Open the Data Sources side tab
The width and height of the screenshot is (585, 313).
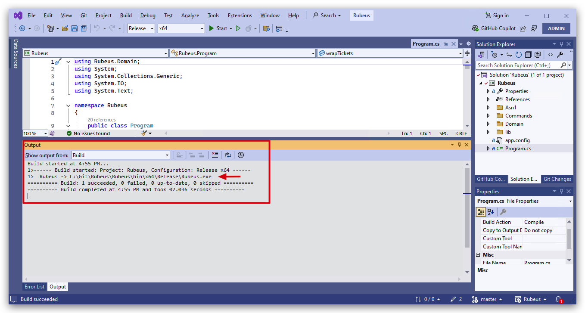tap(16, 54)
